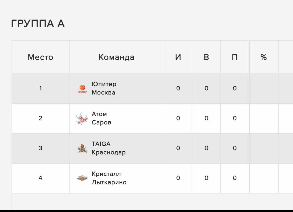The height and width of the screenshot is (212, 293).
Task: Click the Атом Саров team logo
Action: click(82, 119)
